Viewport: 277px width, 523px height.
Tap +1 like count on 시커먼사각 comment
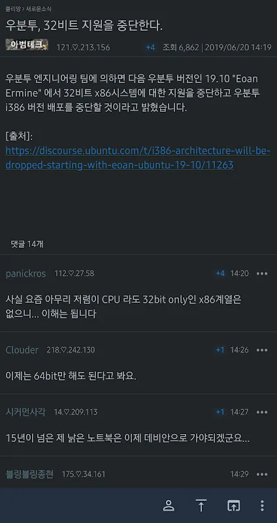[220, 412]
